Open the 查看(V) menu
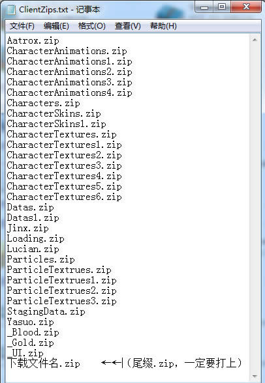 click(x=128, y=26)
